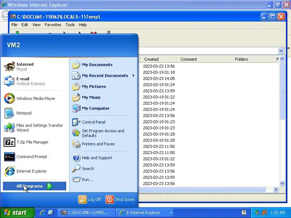Click the 7-Zip title bar icon
This screenshot has width=291, height=218.
point(13,16)
